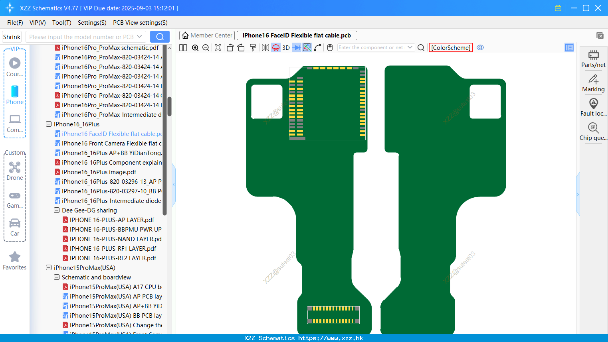Collapse the left file tree panel handle

point(174,185)
